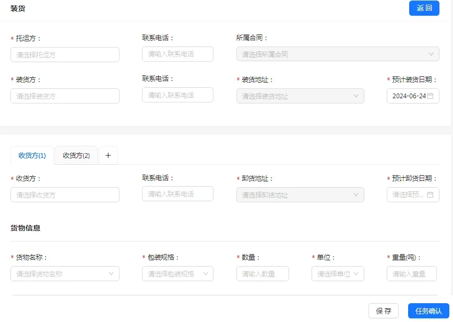Open the 卸货地址 selector
The height and width of the screenshot is (322, 453).
coord(300,195)
